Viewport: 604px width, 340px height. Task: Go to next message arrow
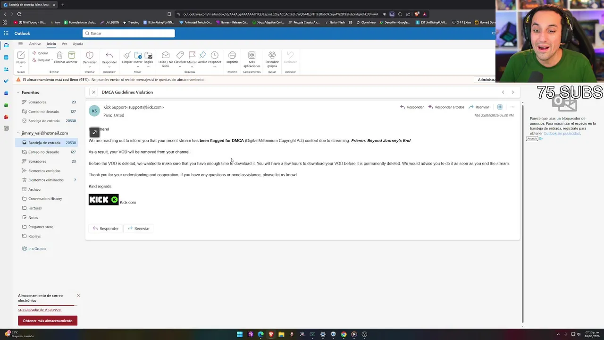coord(513,92)
